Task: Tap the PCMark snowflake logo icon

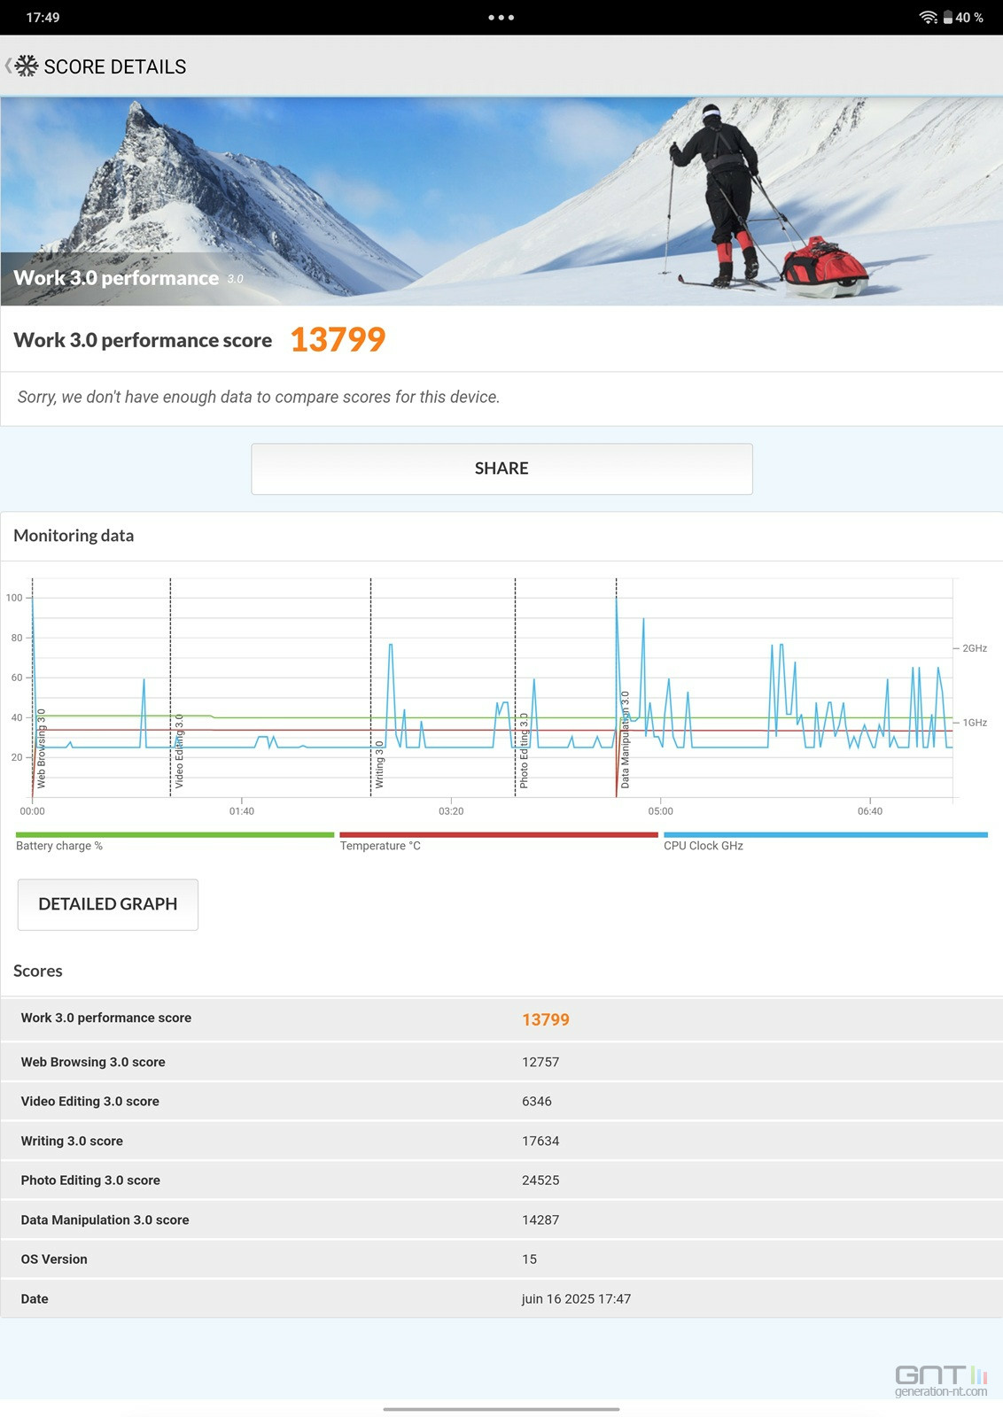Action: (x=27, y=66)
